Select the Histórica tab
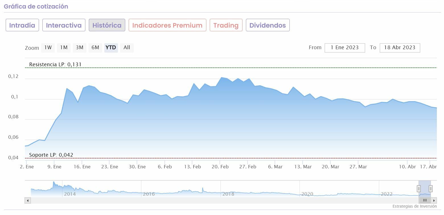The height and width of the screenshot is (215, 444). coord(107,25)
